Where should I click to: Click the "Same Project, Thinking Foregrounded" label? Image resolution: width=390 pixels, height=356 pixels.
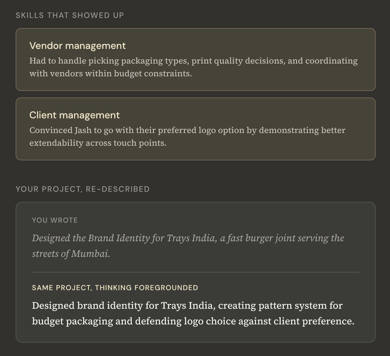pos(115,288)
